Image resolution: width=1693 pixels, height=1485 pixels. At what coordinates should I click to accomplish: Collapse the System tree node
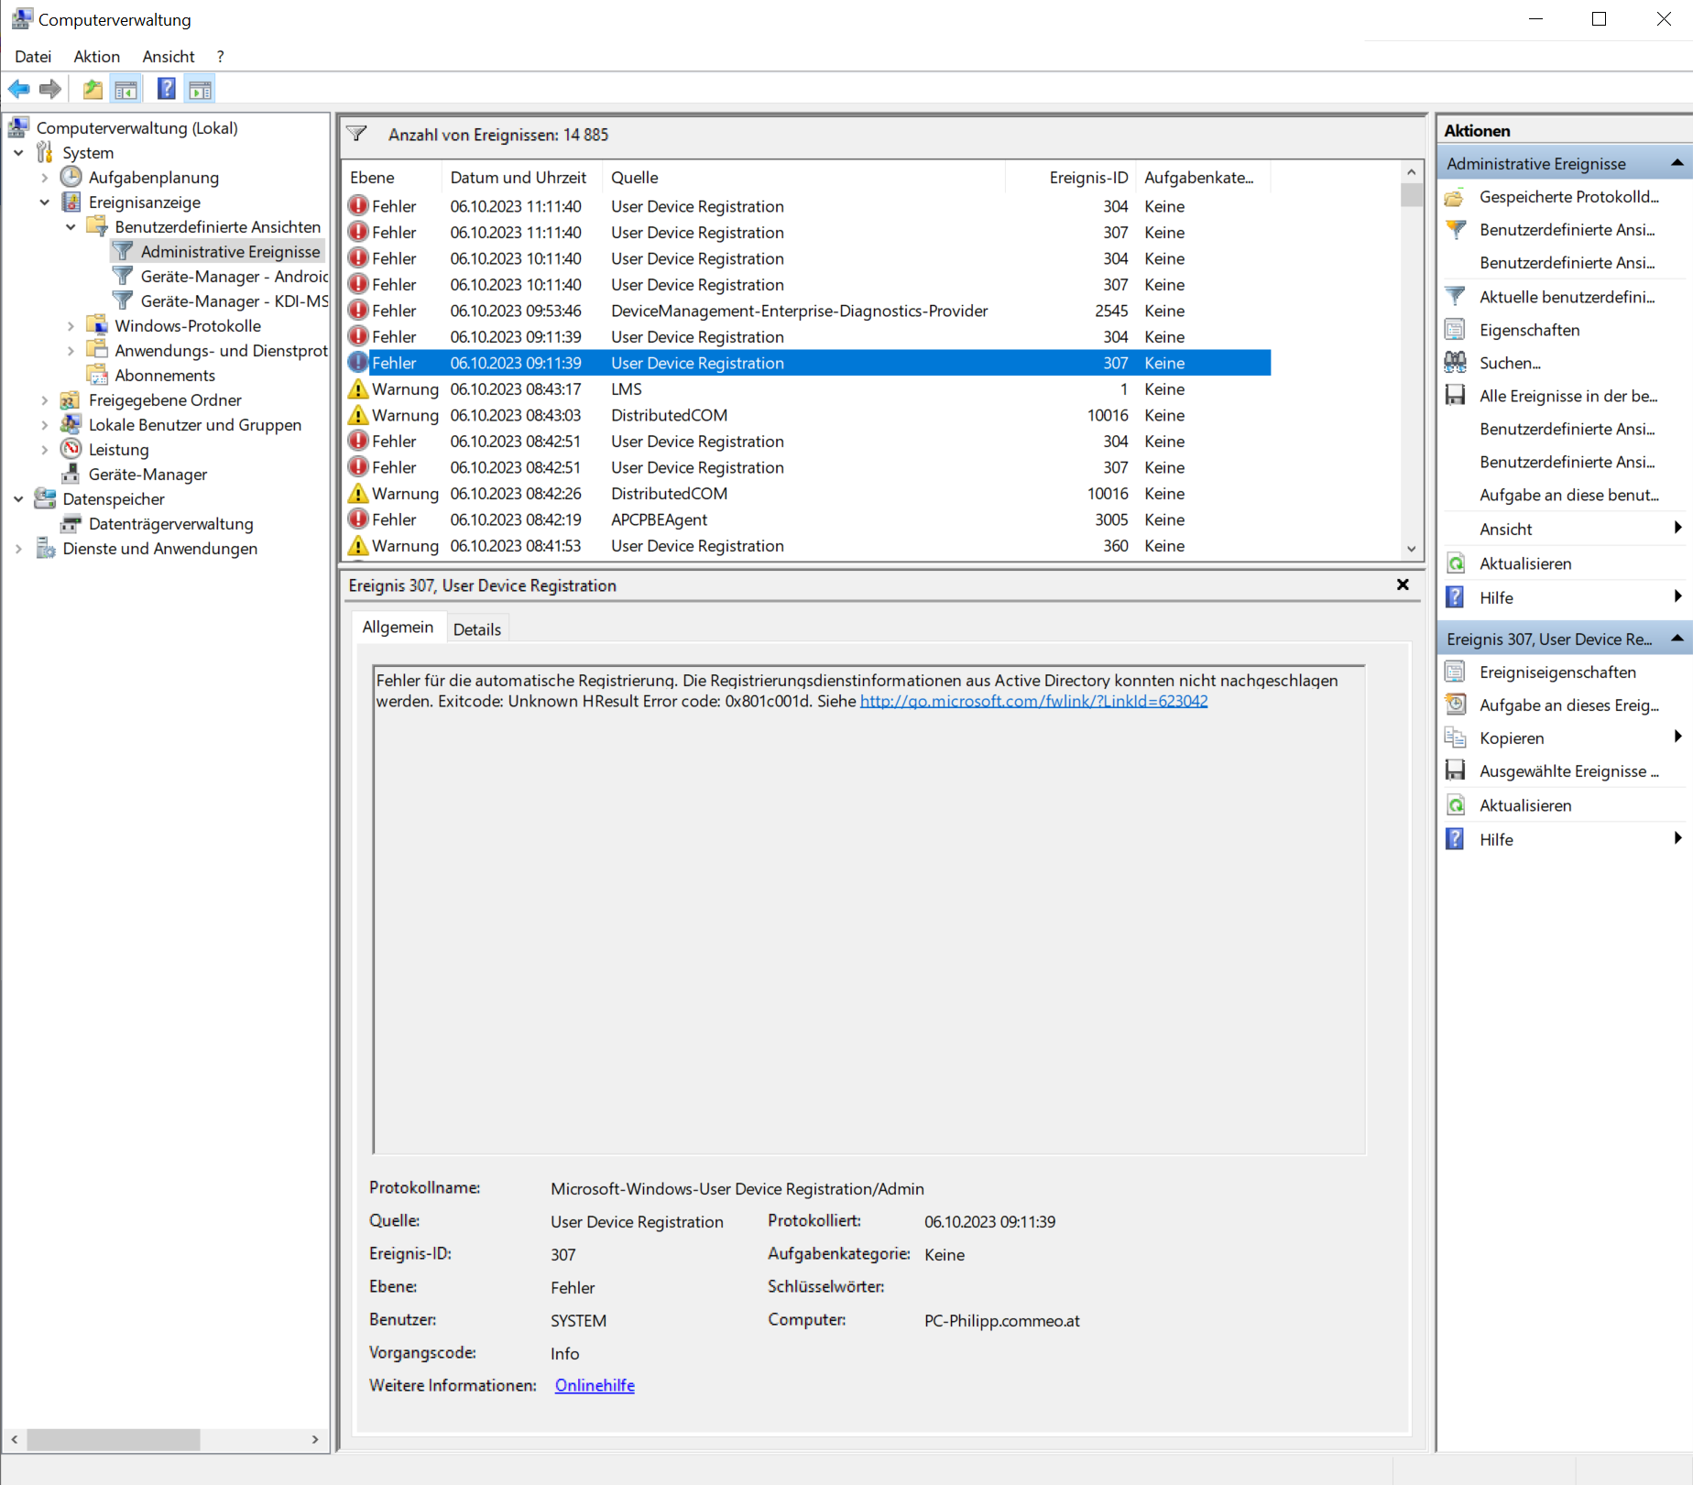click(18, 153)
